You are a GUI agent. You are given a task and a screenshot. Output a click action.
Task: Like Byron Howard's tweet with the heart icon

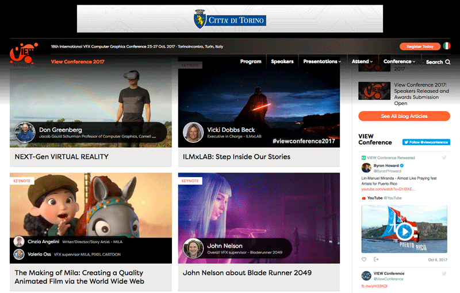pyautogui.click(x=364, y=259)
